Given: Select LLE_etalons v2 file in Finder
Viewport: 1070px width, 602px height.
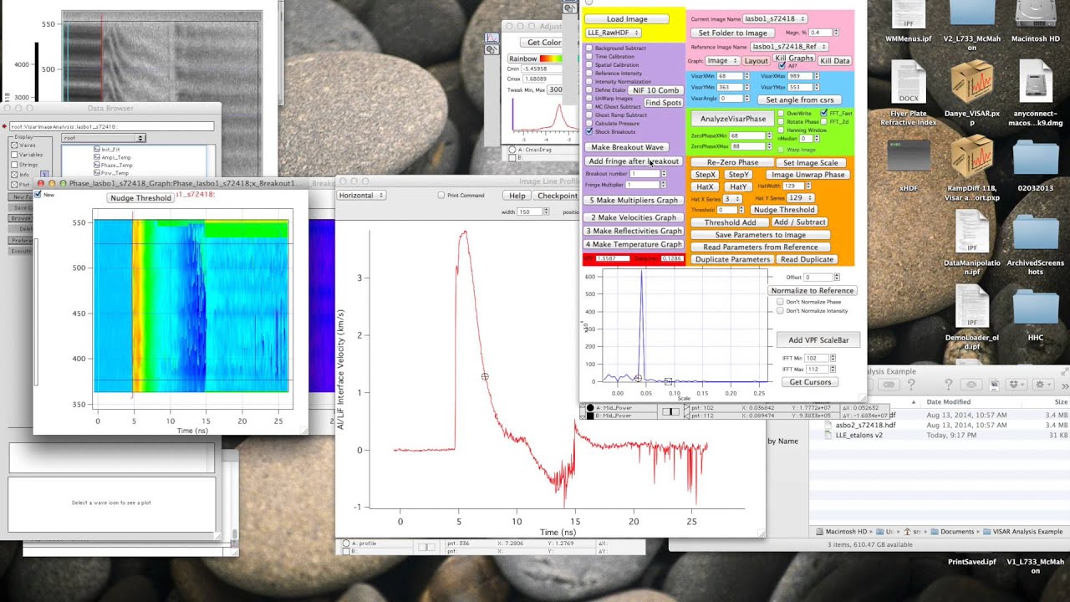Looking at the screenshot, I should pos(859,435).
